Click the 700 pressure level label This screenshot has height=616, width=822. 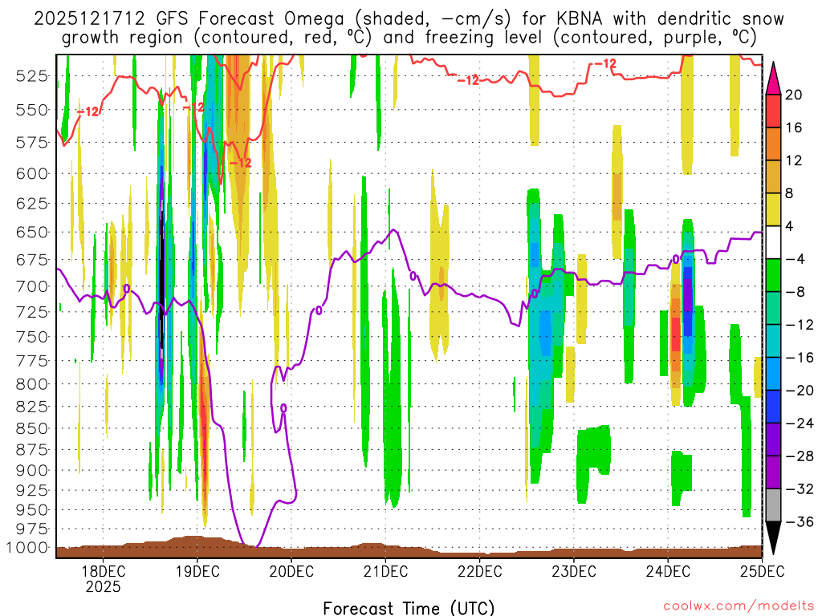31,286
